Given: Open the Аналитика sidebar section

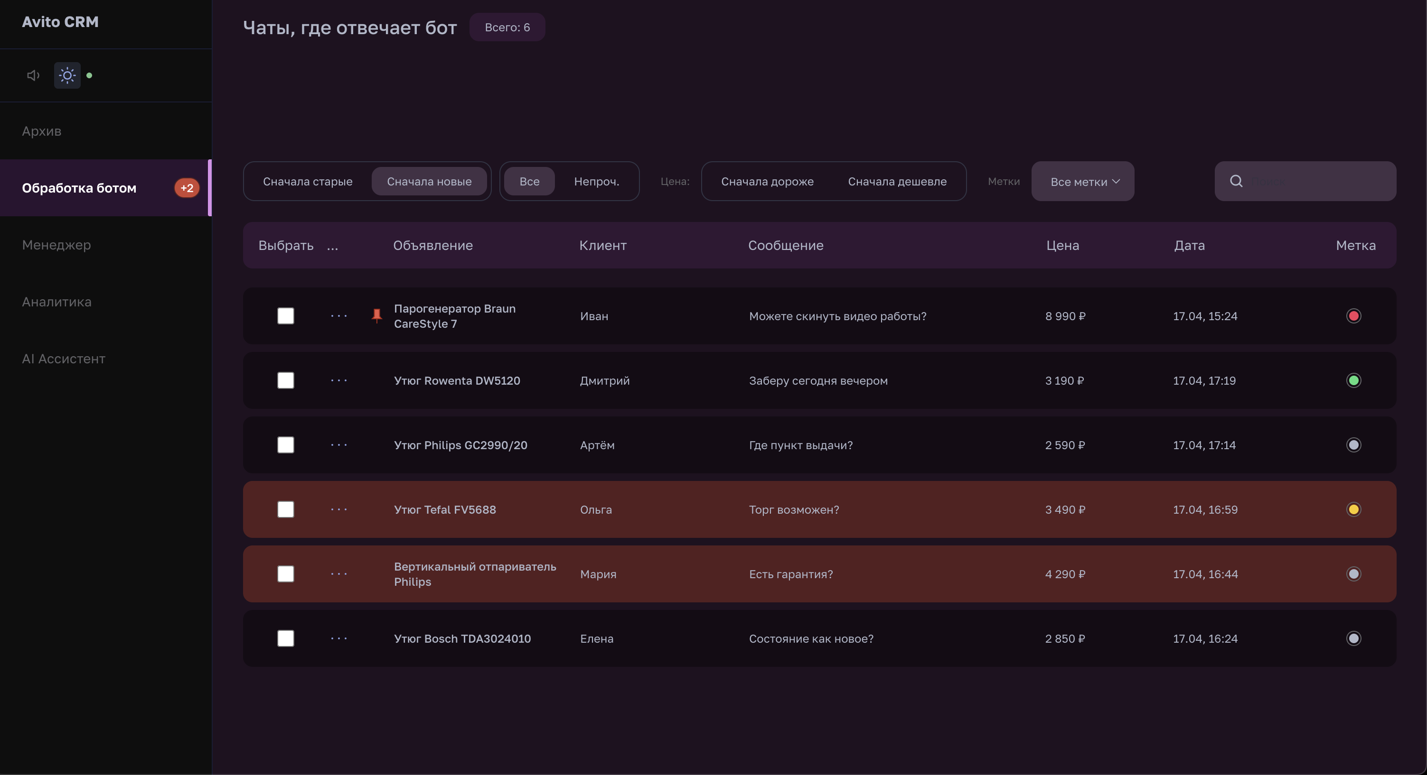Looking at the screenshot, I should tap(56, 302).
